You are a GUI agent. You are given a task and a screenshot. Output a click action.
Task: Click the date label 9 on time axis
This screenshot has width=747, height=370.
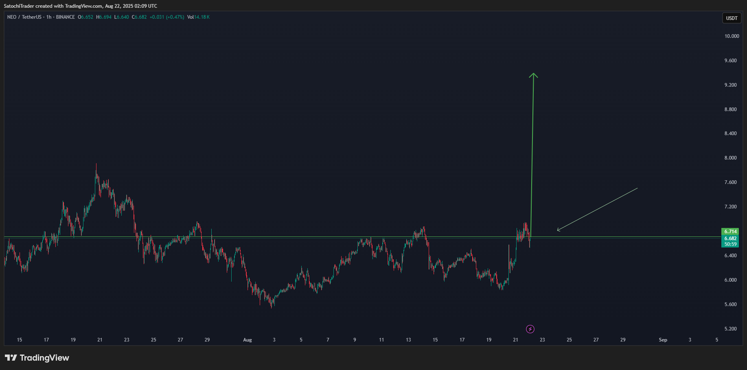click(355, 340)
